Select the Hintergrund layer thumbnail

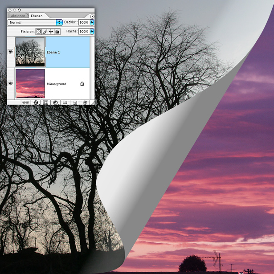click(30, 83)
